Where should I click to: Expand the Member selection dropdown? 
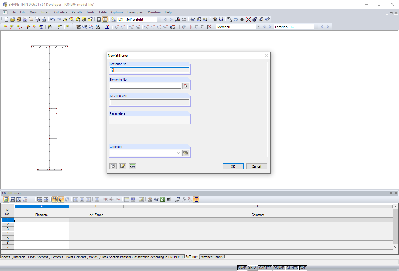point(258,27)
